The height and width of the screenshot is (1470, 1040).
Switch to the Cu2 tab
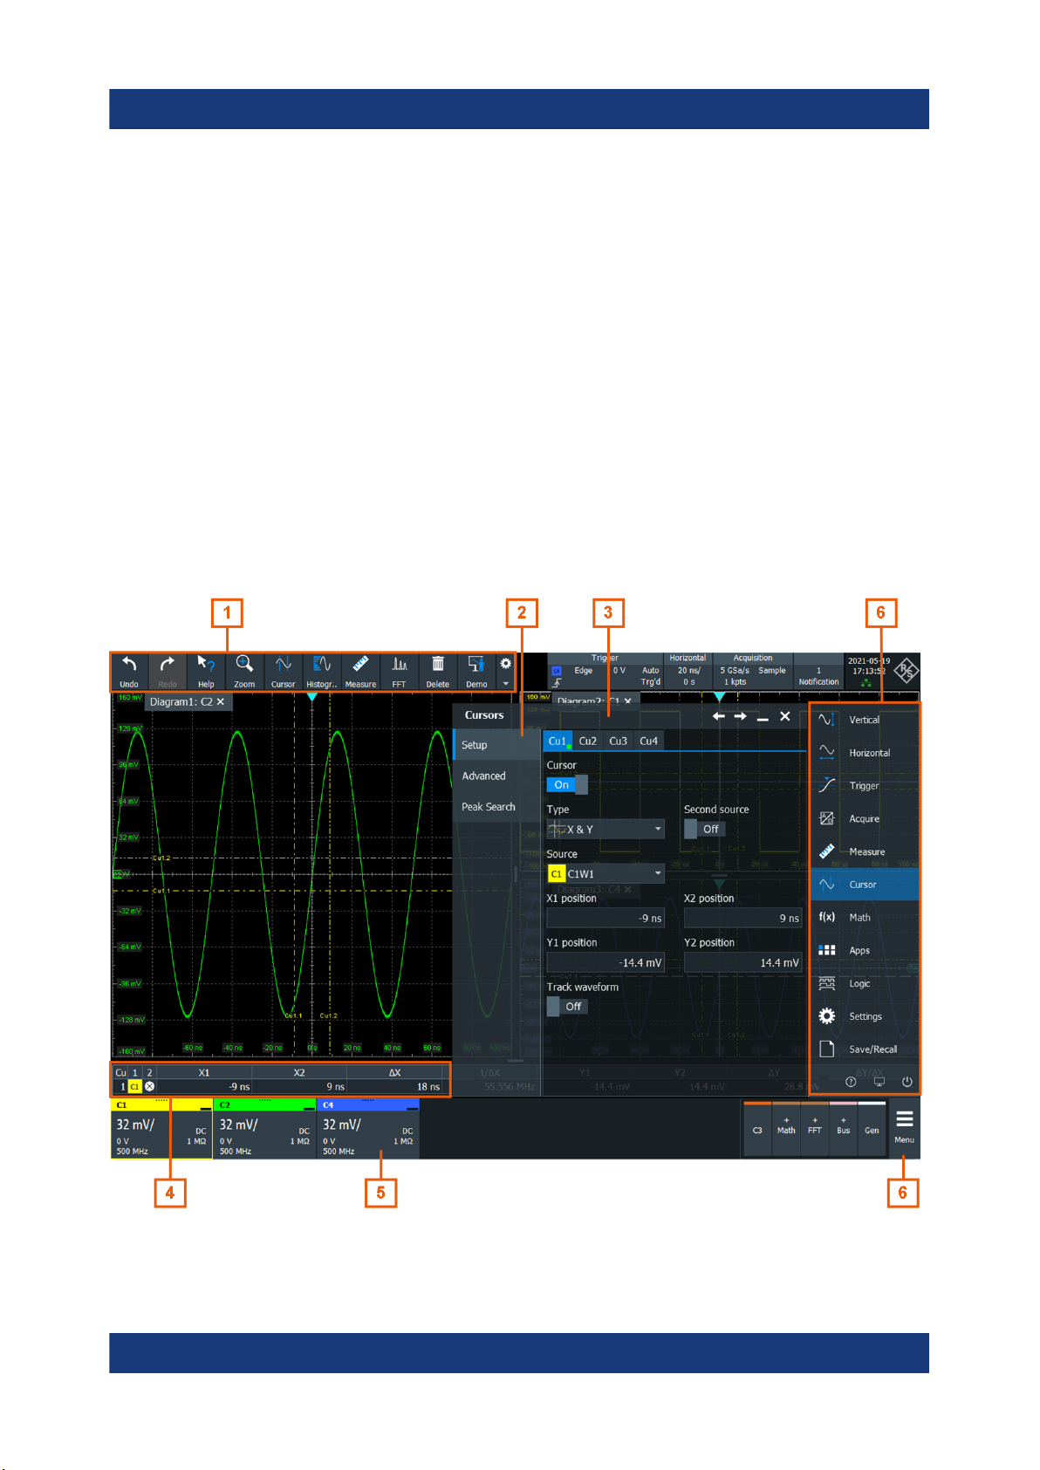tap(588, 741)
